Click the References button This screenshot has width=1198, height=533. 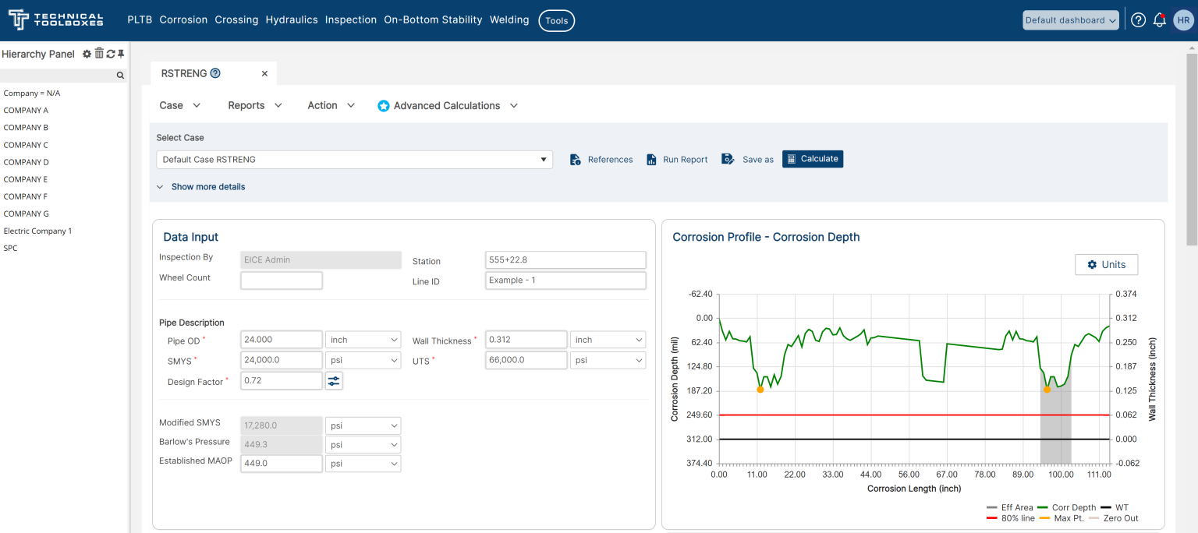(x=601, y=159)
